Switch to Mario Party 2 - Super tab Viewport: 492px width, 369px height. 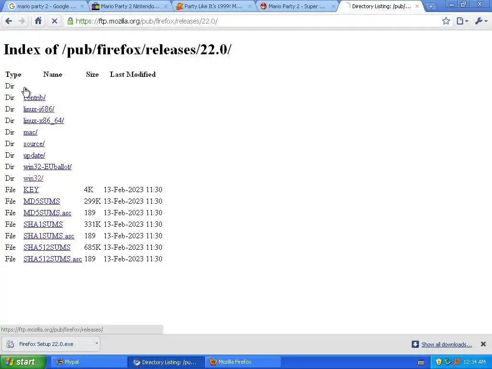click(297, 6)
